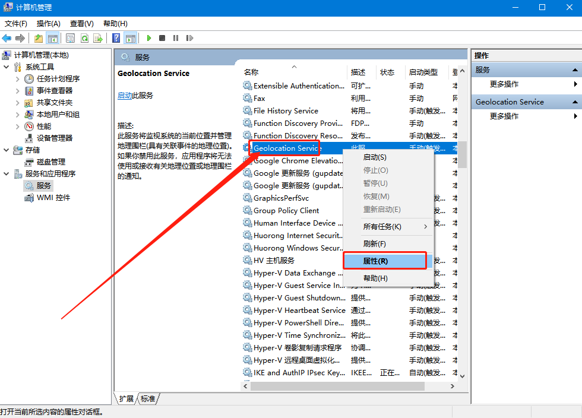The height and width of the screenshot is (418, 582).
Task: Select 磁盘管理 in the left tree
Action: pos(50,161)
